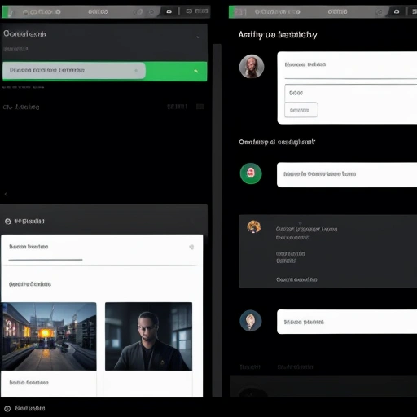This screenshot has height=417, width=417.
Task: Click the bottom text line in the dark card
Action: 296,279
